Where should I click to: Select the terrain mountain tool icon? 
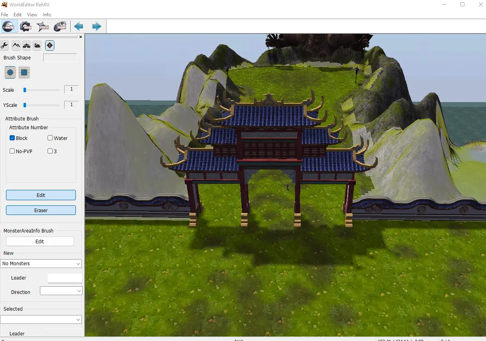click(x=16, y=45)
